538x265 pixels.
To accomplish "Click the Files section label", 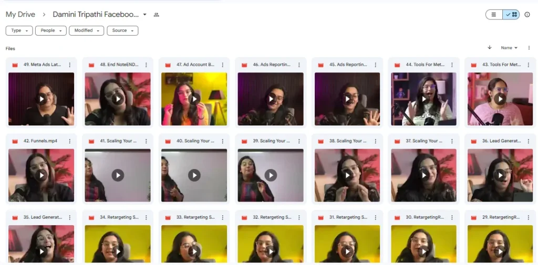I will click(11, 49).
